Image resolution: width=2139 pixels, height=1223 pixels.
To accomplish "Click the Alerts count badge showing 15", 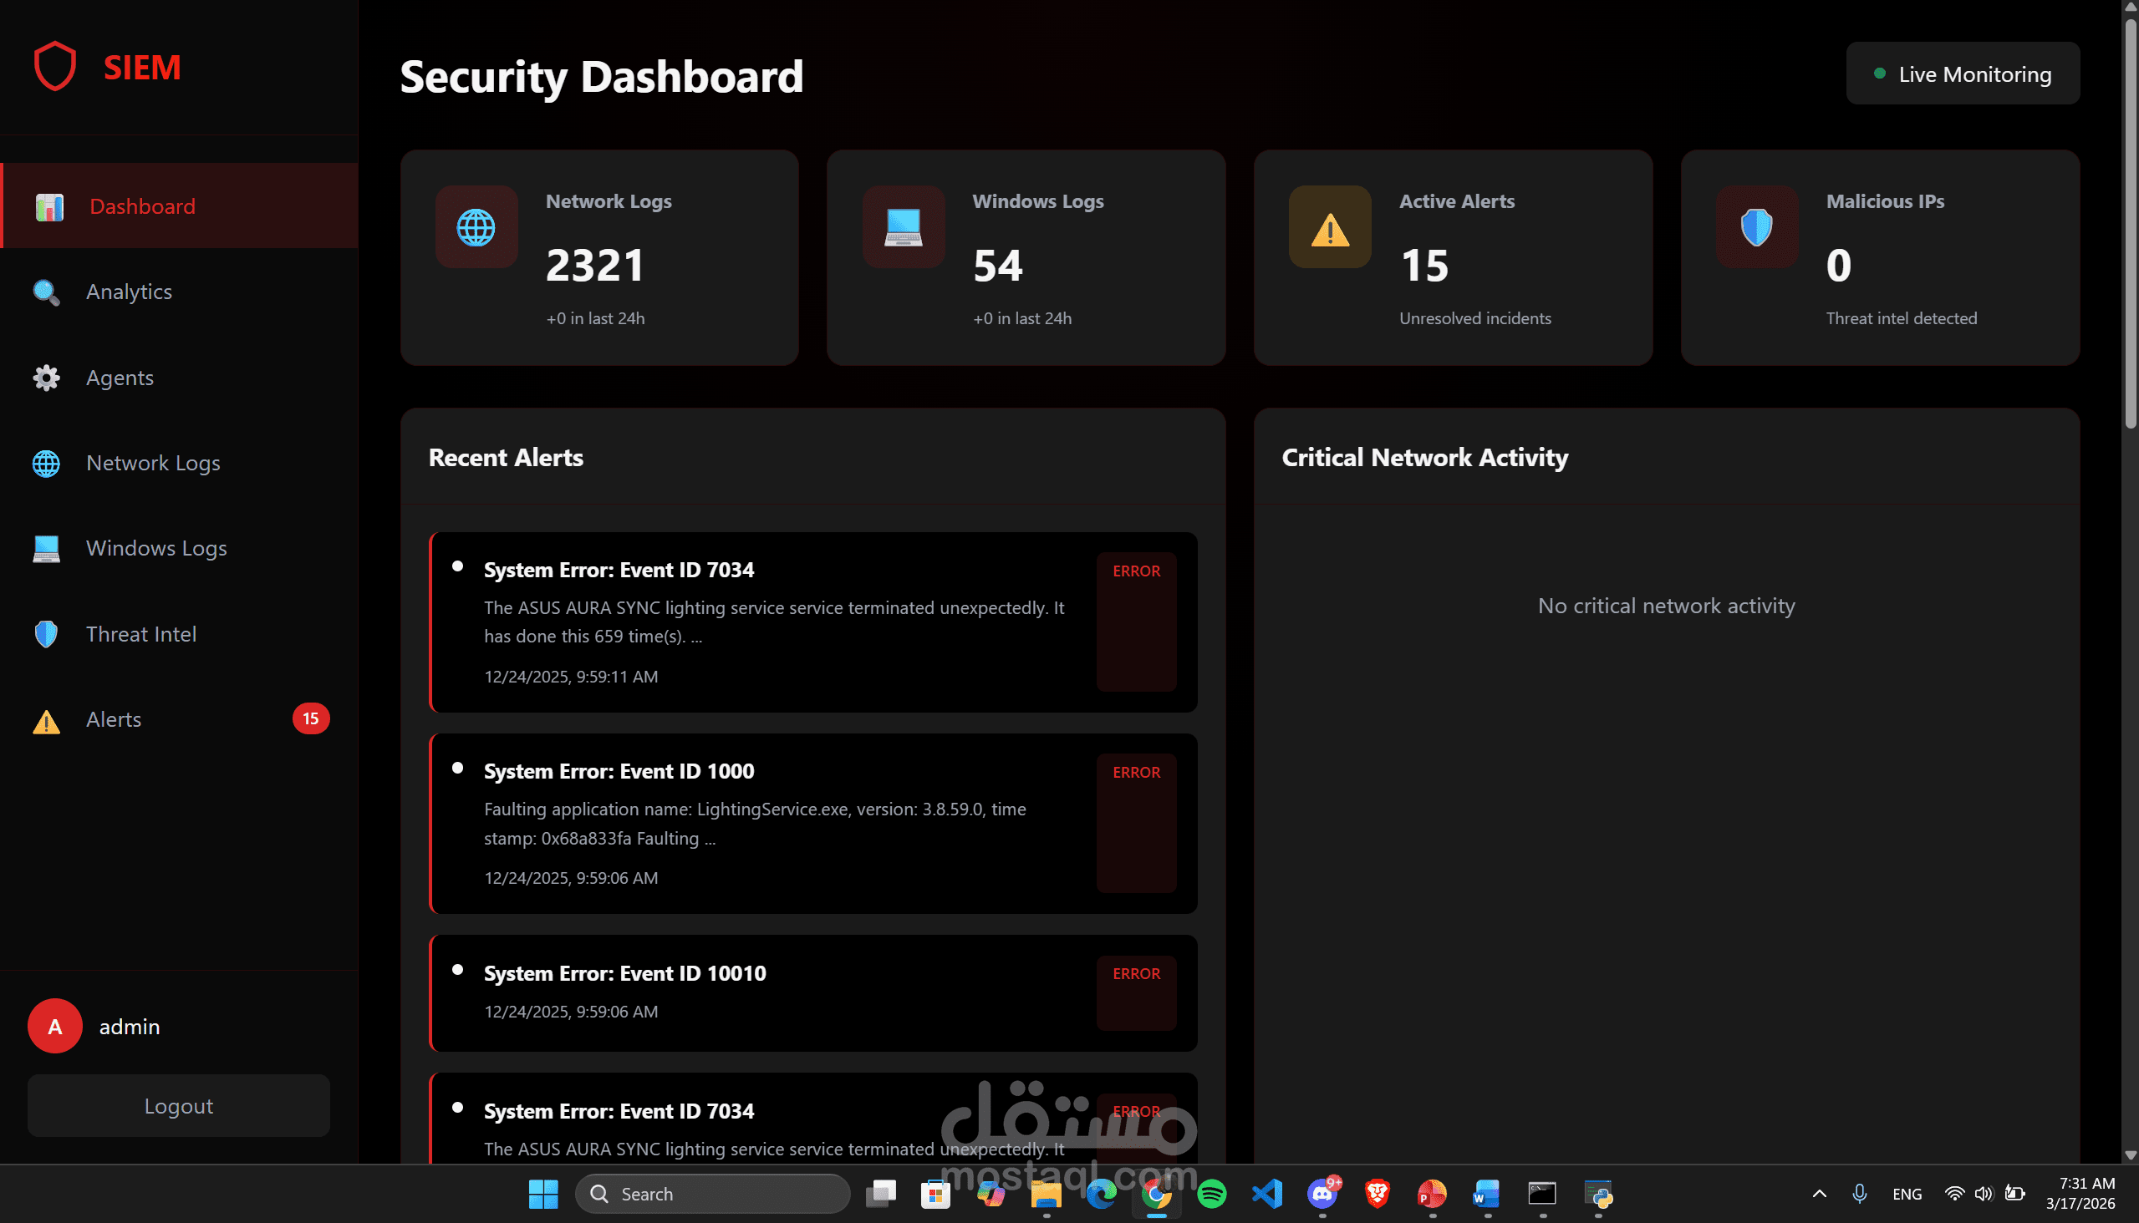I will pos(310,719).
